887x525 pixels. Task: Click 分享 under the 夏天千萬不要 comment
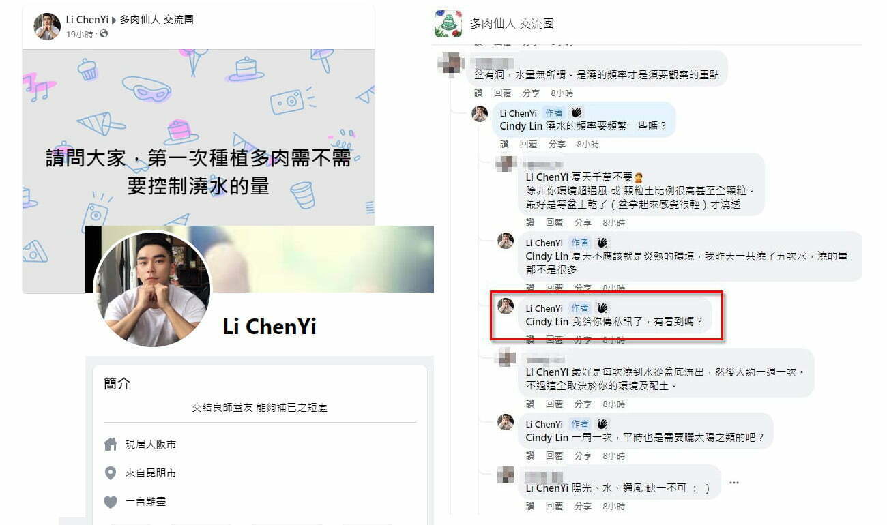point(583,223)
